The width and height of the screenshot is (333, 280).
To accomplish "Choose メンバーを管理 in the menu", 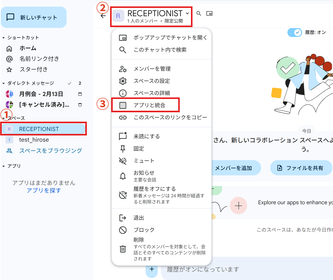I will [x=152, y=69].
